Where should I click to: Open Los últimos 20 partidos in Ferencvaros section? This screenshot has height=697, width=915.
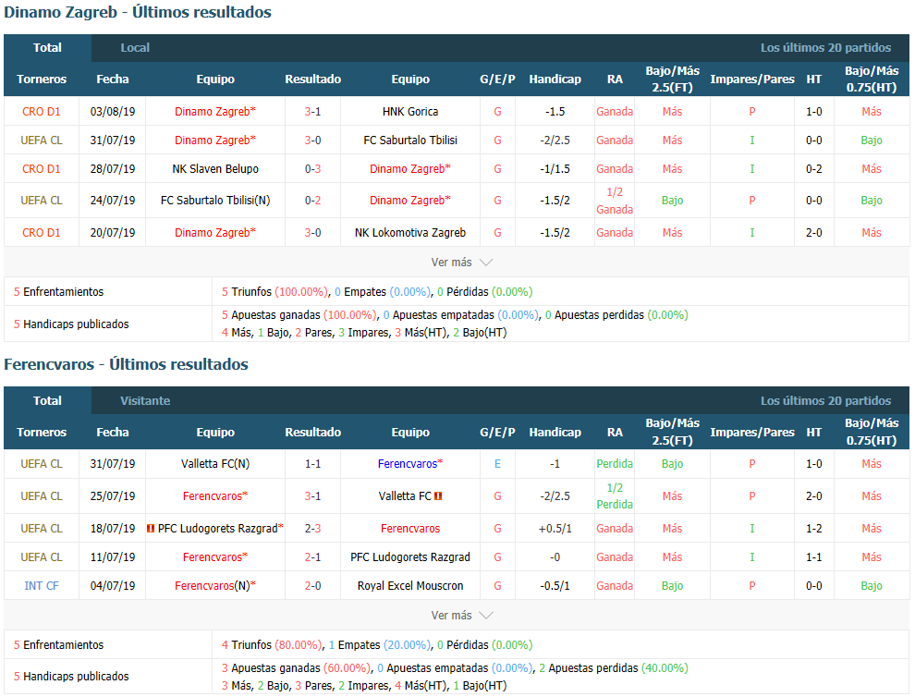pos(825,401)
